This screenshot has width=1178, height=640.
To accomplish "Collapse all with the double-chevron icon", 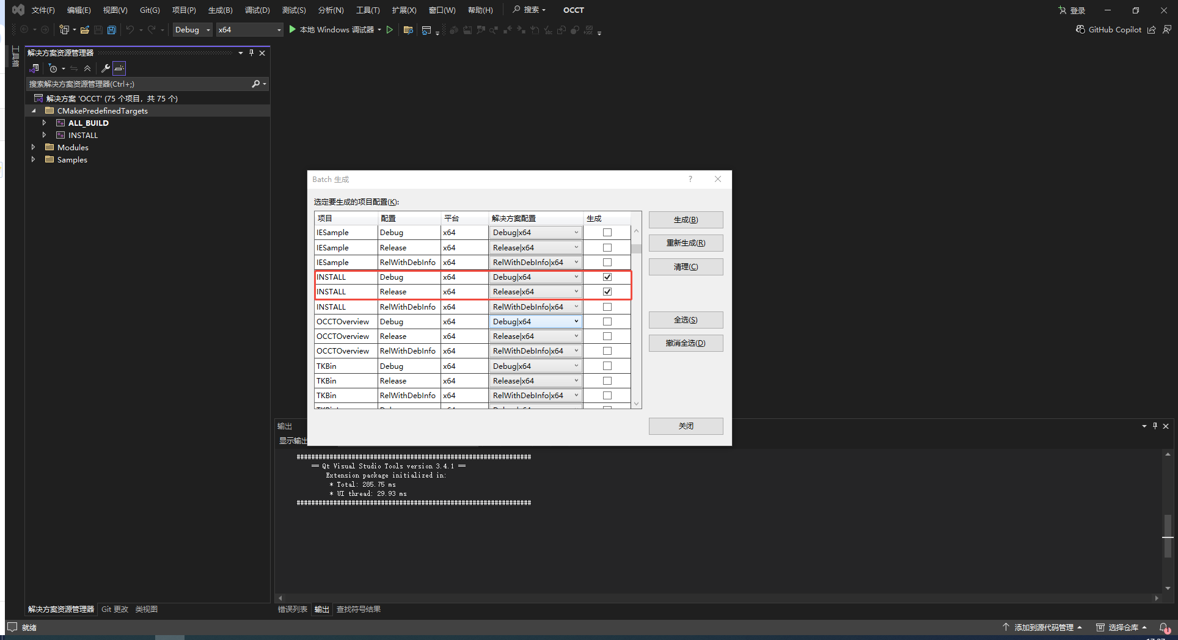I will [87, 68].
